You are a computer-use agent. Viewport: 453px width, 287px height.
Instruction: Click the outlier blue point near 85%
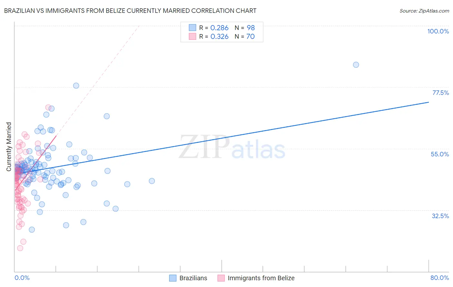pos(356,65)
